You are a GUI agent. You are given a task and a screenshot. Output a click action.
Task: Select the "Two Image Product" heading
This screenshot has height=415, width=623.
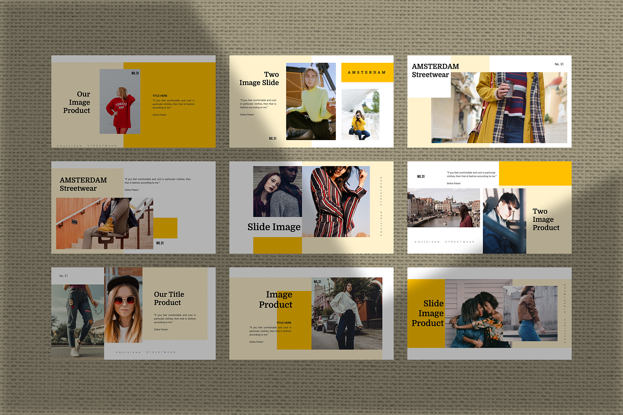(547, 219)
